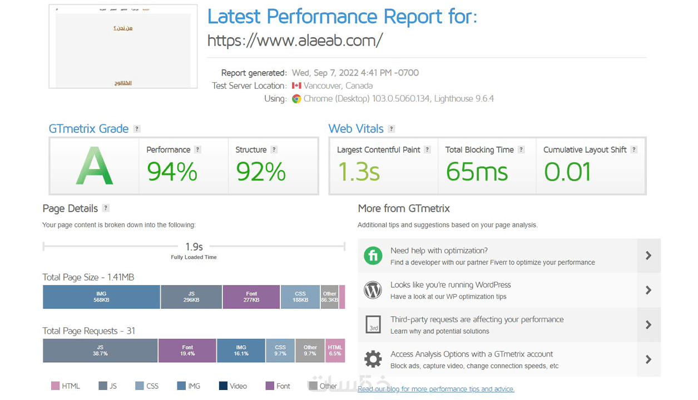Select Other 86.3KB page size segment
This screenshot has height=400, width=698.
(x=330, y=297)
